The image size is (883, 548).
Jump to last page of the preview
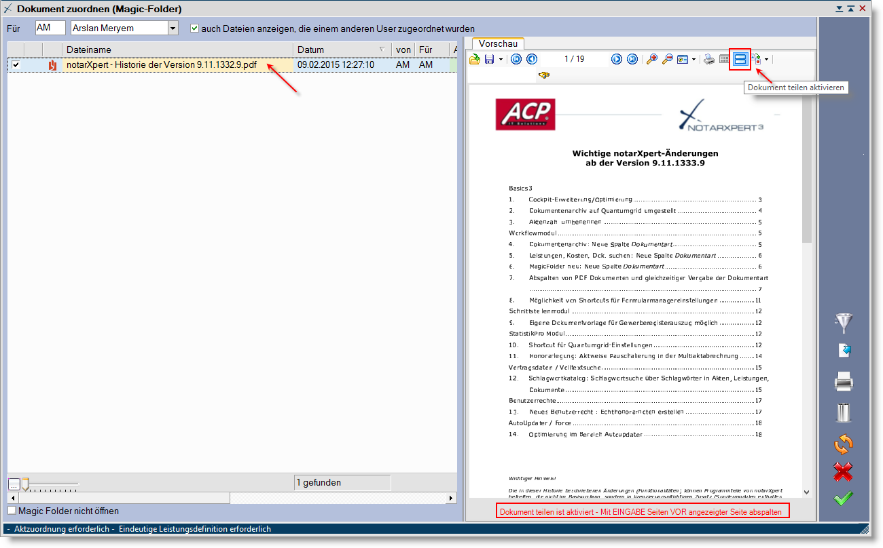(x=632, y=59)
